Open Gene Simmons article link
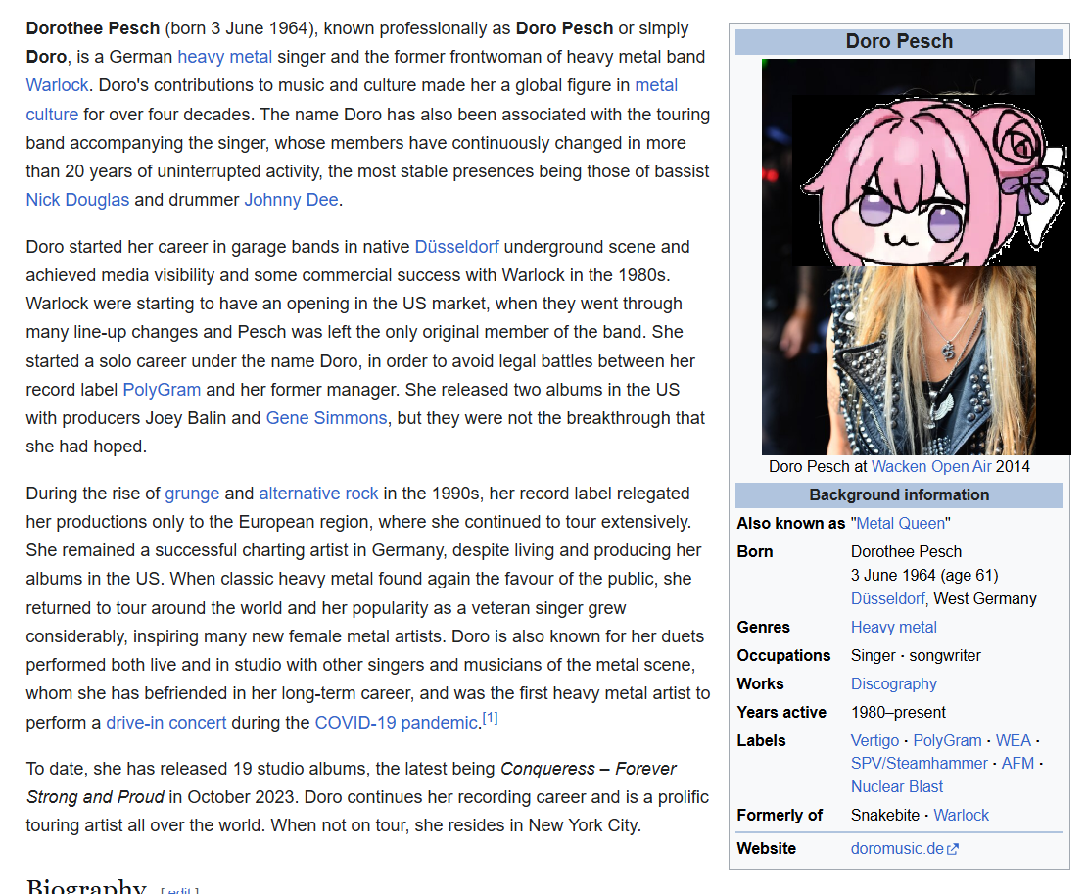1087x894 pixels. coord(326,418)
